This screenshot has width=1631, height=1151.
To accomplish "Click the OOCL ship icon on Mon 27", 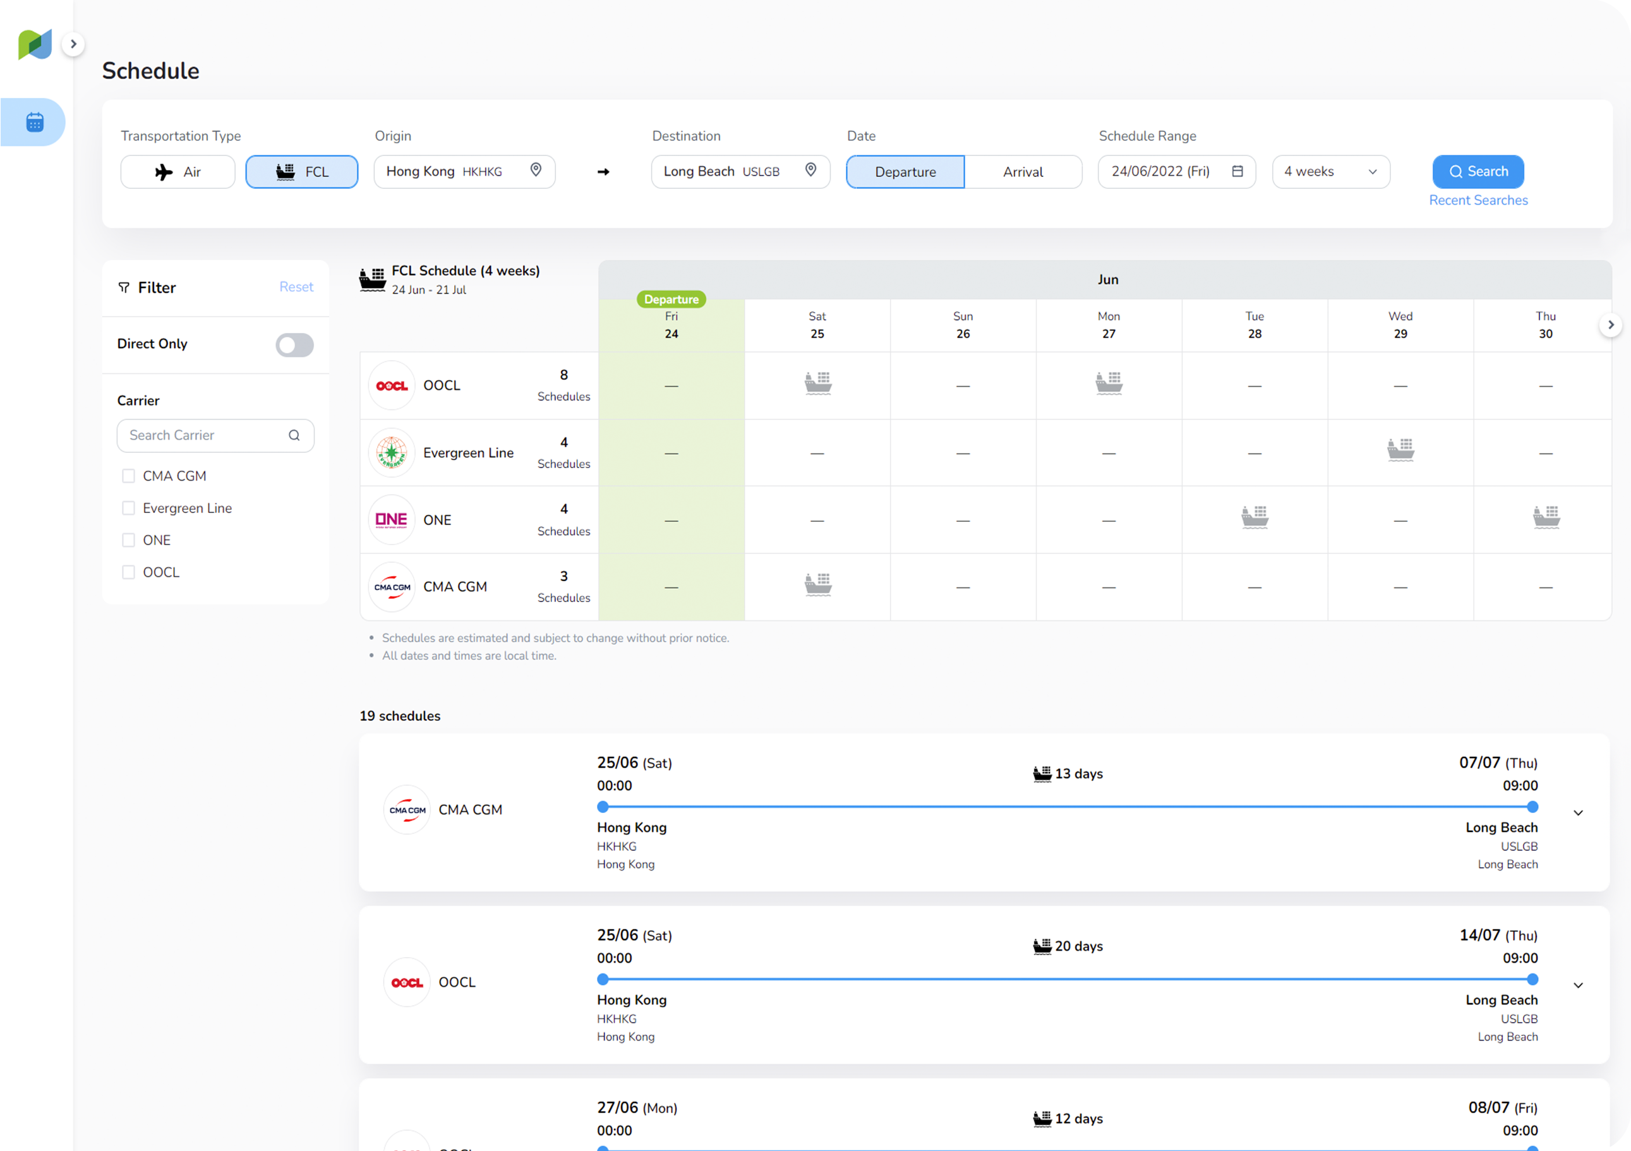I will tap(1108, 383).
